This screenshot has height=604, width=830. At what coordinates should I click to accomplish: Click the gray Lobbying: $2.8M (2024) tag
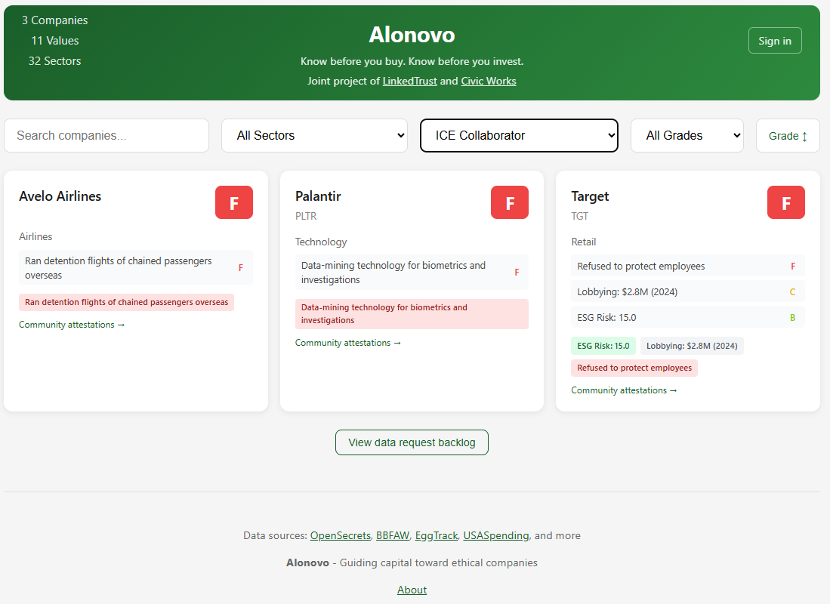point(692,345)
